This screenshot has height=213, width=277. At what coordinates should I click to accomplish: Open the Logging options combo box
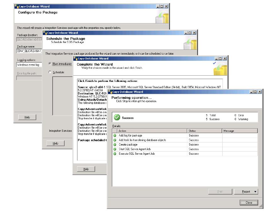click(x=29, y=65)
